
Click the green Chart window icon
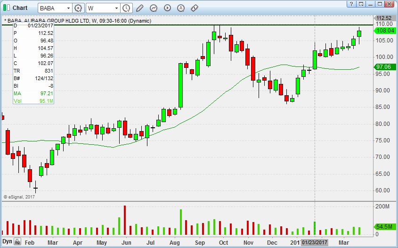pyautogui.click(x=7, y=8)
